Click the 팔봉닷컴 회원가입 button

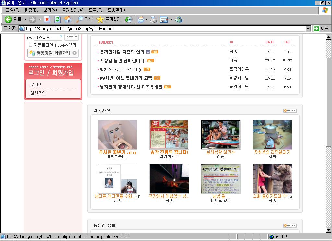click(53, 53)
